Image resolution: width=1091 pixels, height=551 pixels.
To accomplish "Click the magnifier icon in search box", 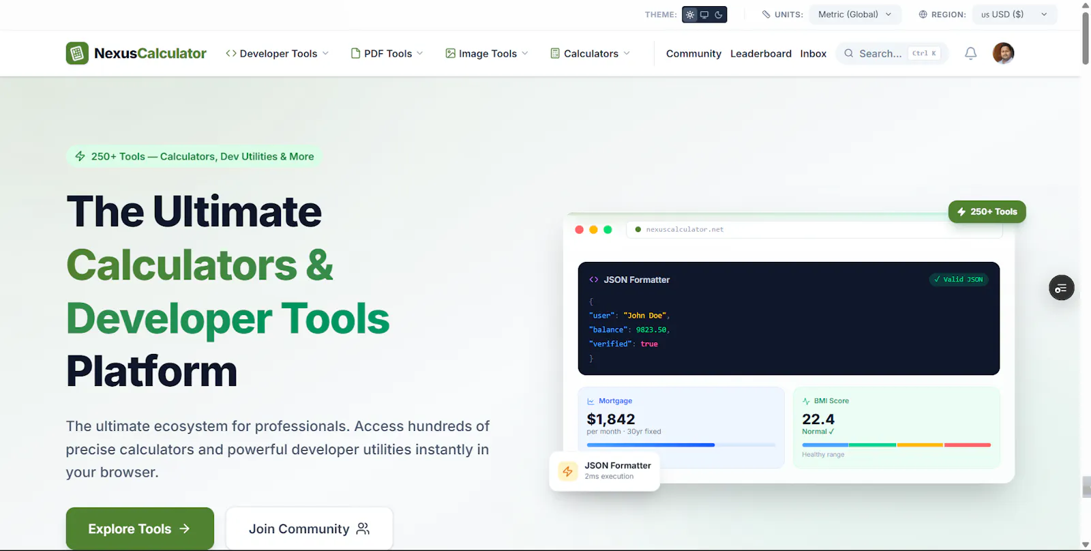I will (849, 53).
